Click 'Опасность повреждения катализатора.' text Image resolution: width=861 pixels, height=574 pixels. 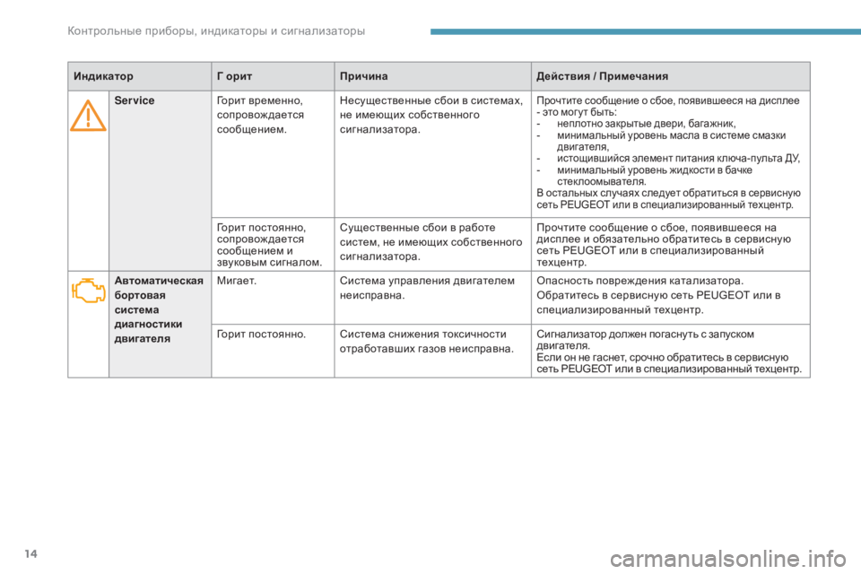point(639,281)
